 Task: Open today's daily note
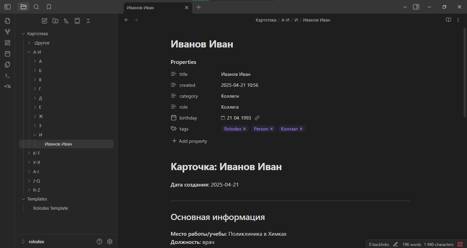click(8, 54)
